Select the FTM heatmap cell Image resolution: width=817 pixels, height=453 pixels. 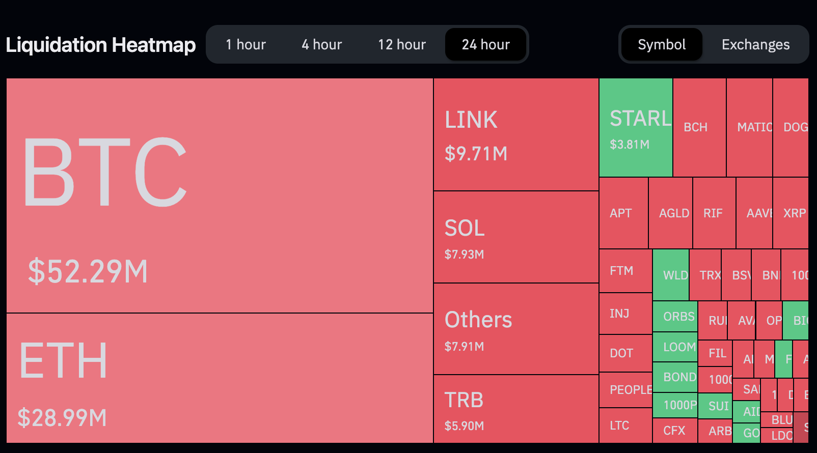click(x=625, y=271)
